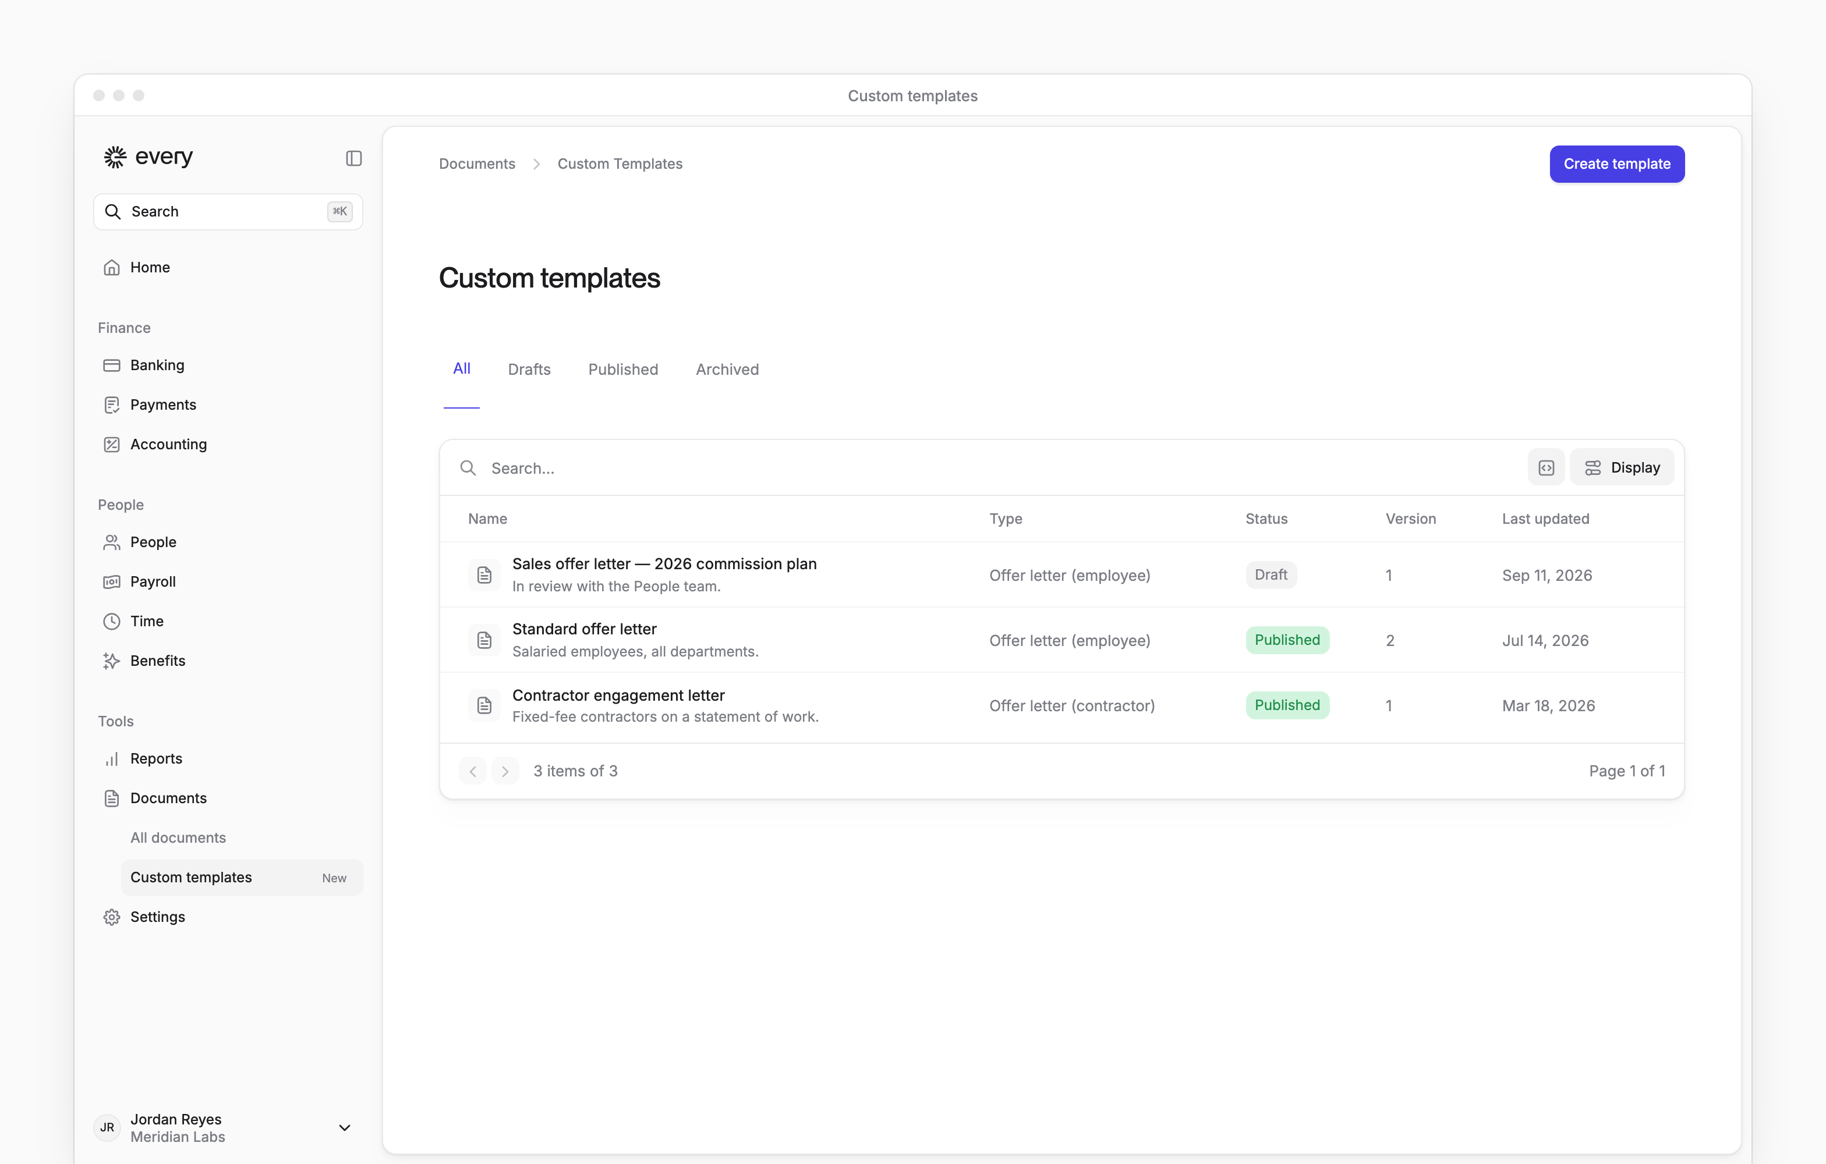This screenshot has height=1164, width=1826.
Task: Collapse the sidebar panel icon
Action: [x=353, y=158]
